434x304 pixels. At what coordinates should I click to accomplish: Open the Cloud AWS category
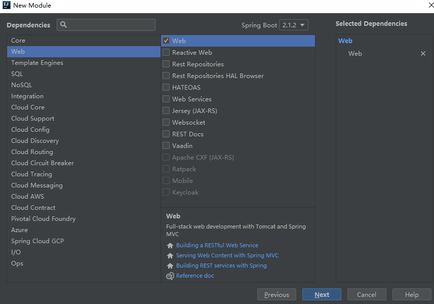(84, 196)
